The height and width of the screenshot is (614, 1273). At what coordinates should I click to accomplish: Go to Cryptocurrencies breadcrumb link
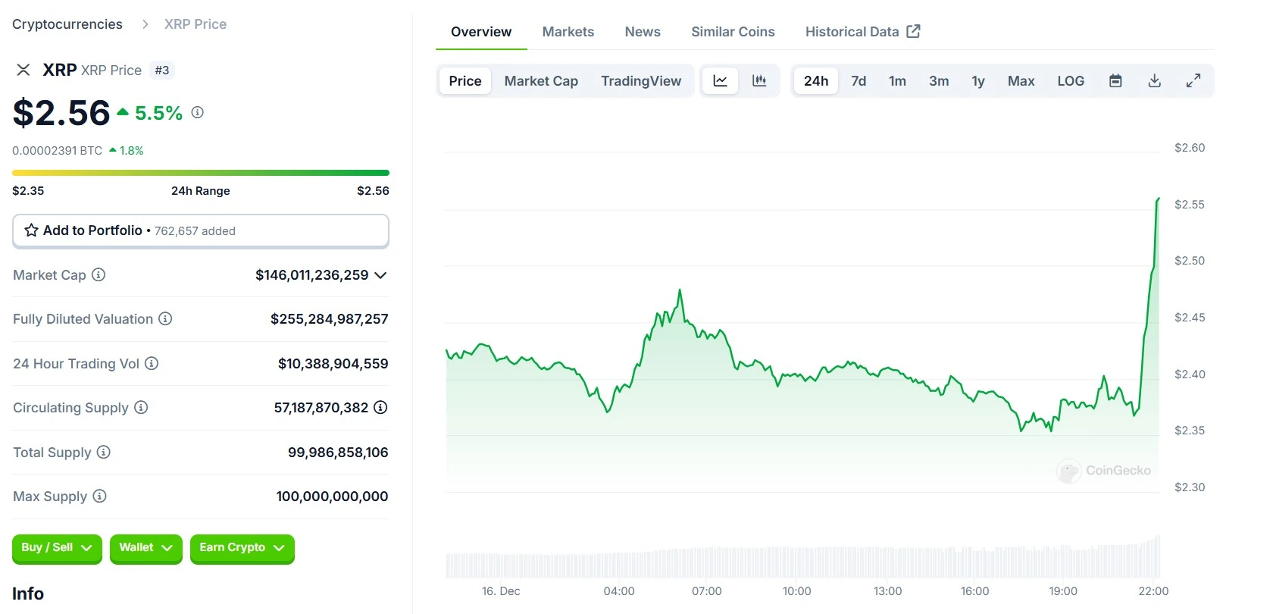(67, 24)
